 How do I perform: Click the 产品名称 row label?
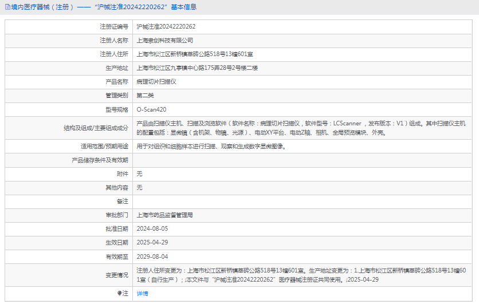click(117, 81)
